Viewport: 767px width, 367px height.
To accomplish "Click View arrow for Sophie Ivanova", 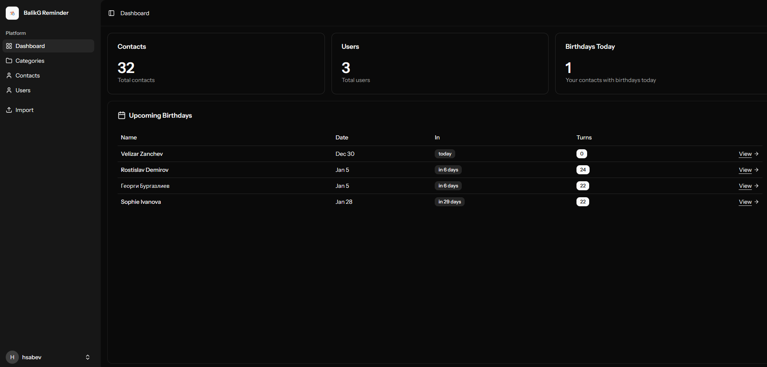I will tap(756, 202).
